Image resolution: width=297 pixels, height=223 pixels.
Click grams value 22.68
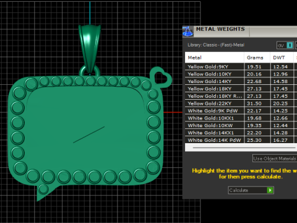coord(254,82)
